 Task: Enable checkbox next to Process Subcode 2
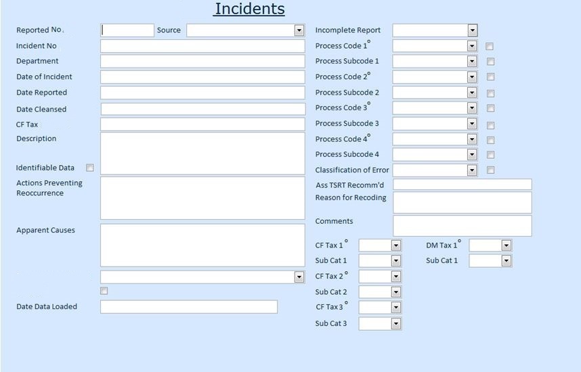490,93
